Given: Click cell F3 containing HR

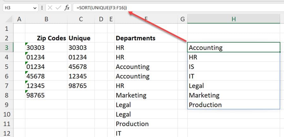Looking at the screenshot, I should tap(146, 48).
